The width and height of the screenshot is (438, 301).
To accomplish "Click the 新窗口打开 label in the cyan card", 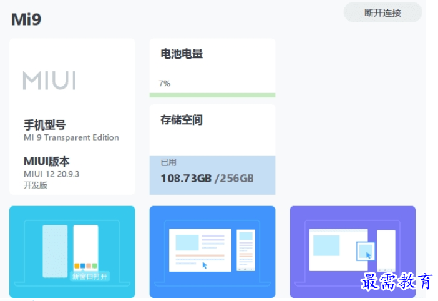I will (x=90, y=277).
